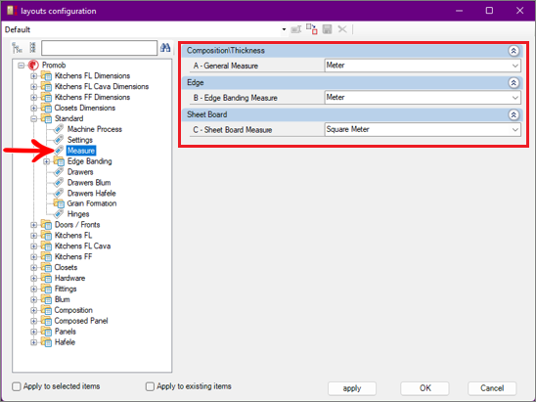Expand Kitchens FL Dimensions node

[34, 76]
